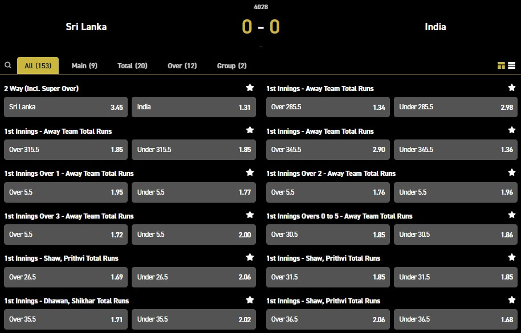Star the 1st Innings Over 3 market

pos(250,215)
